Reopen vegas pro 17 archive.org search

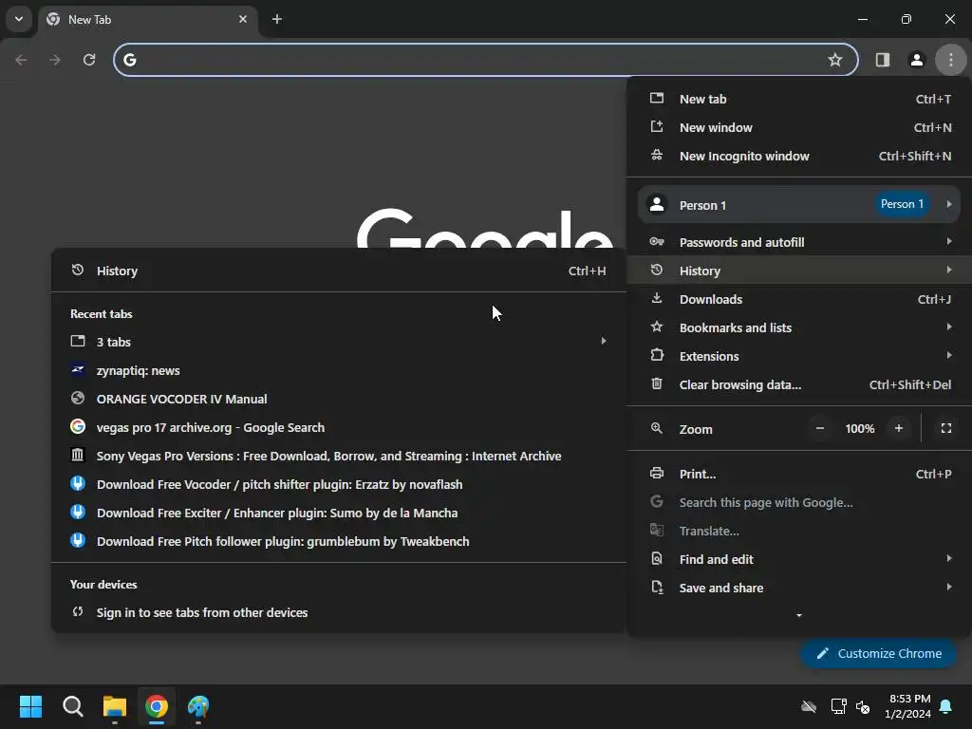339,428
